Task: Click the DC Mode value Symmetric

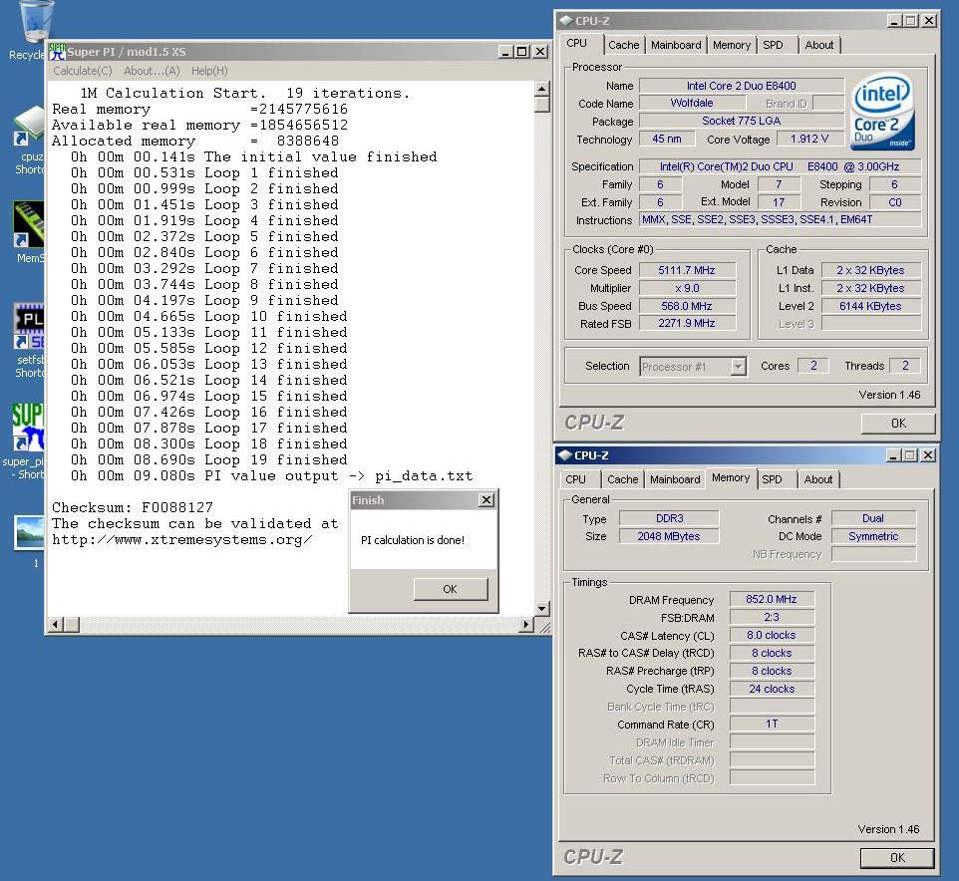Action: point(873,536)
